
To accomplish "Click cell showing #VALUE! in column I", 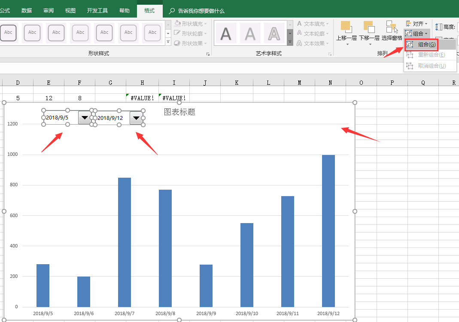I will coord(174,98).
